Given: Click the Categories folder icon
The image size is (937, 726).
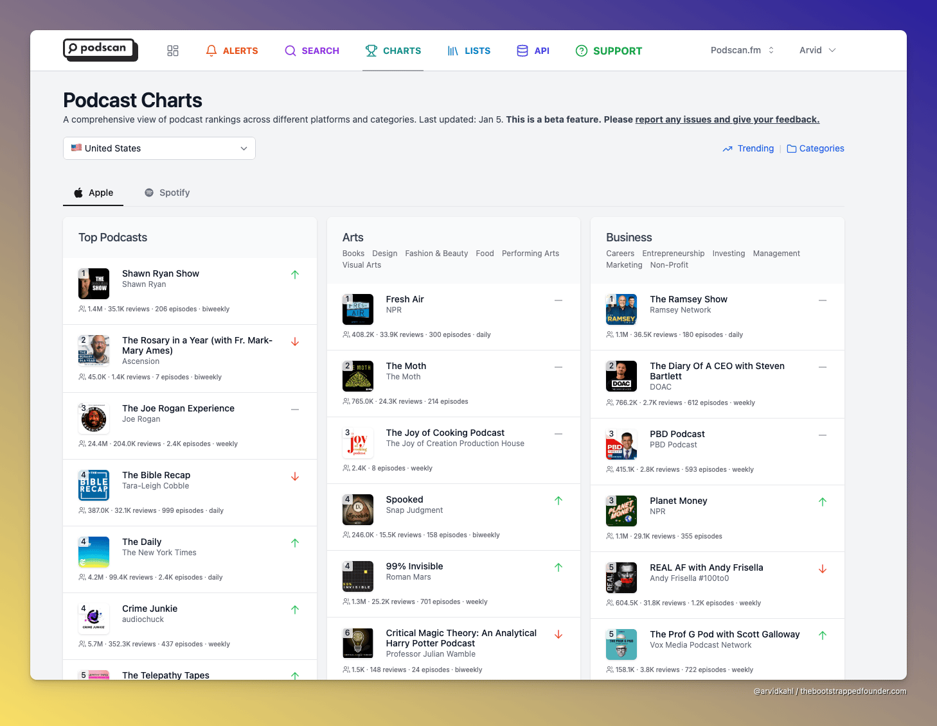Looking at the screenshot, I should pos(792,149).
